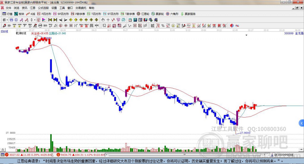Open the 工具 menu
This screenshot has width=304, height=164.
pyautogui.click(x=62, y=8)
